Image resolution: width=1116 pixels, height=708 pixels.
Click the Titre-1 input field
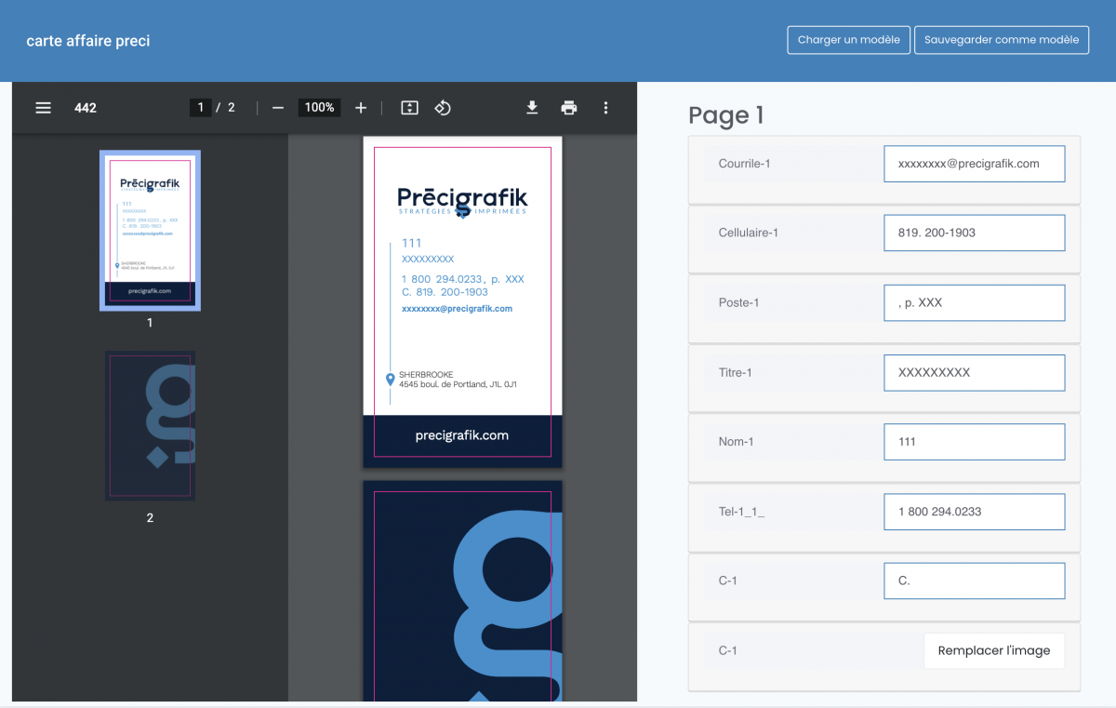tap(975, 372)
